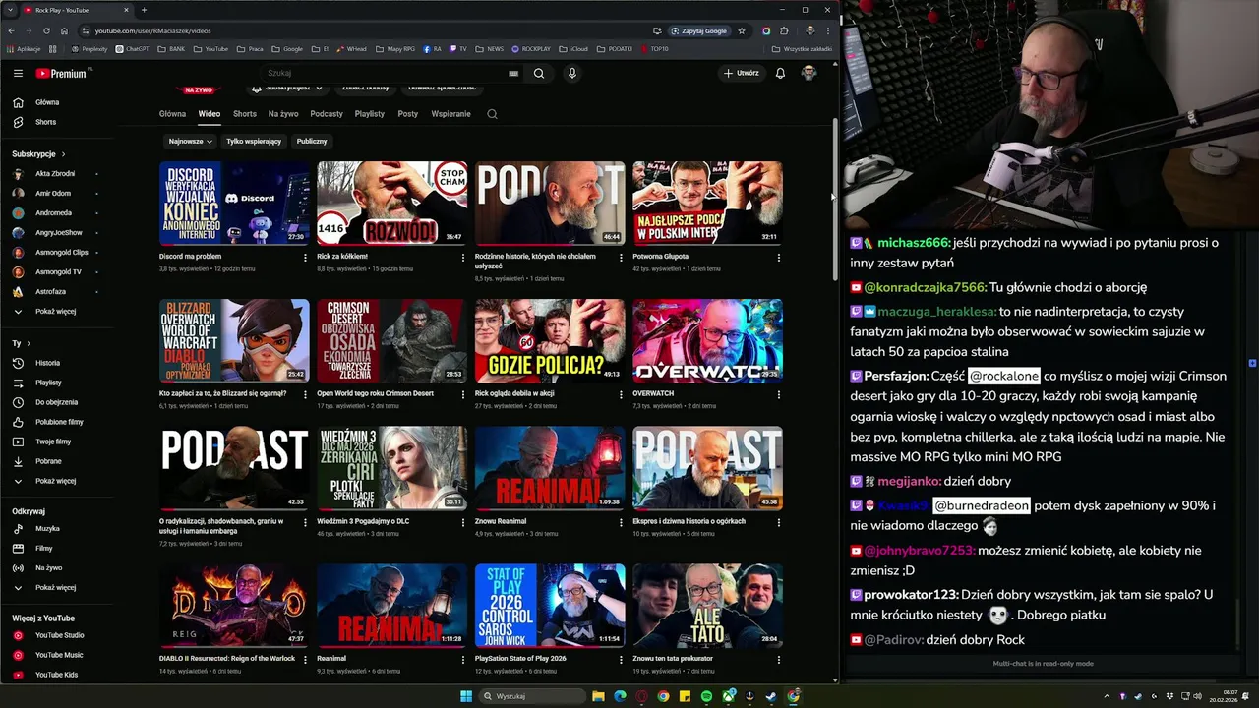The image size is (1259, 708).
Task: Open the 'Open World tego roku Crimson Desert' title
Action: pyautogui.click(x=375, y=393)
